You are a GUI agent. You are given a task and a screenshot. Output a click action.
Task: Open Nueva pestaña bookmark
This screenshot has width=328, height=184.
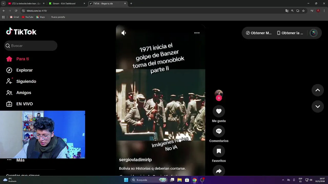[58, 17]
